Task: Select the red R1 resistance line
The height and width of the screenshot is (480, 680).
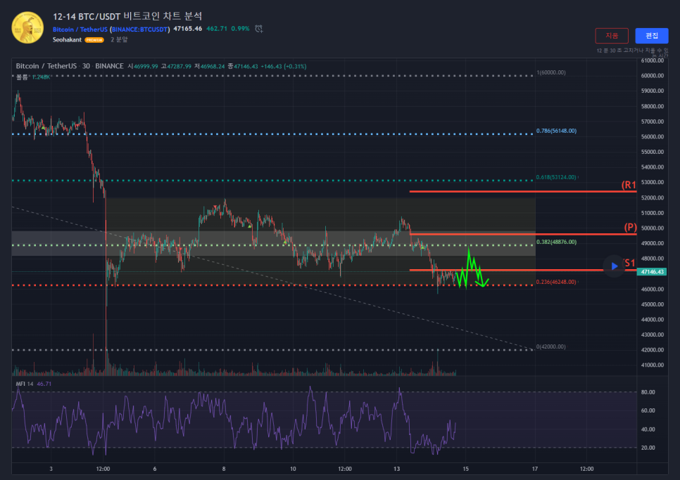Action: click(x=493, y=191)
